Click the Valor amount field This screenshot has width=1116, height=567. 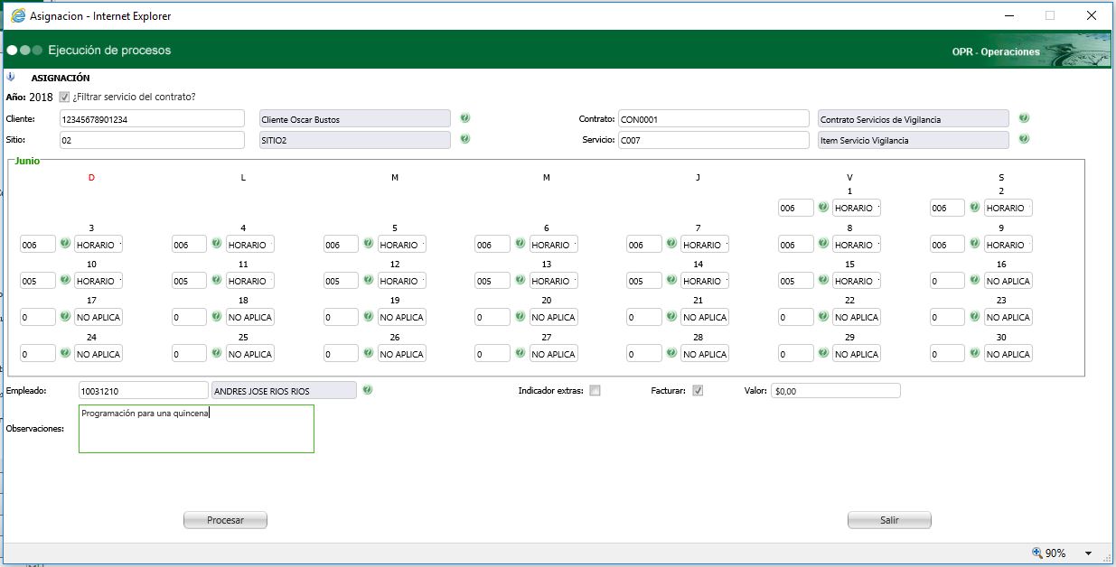[836, 391]
